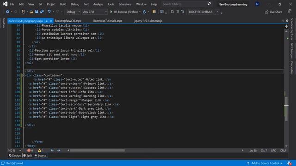Click the Muted link code line
The height and width of the screenshot is (166, 296).
[72, 79]
